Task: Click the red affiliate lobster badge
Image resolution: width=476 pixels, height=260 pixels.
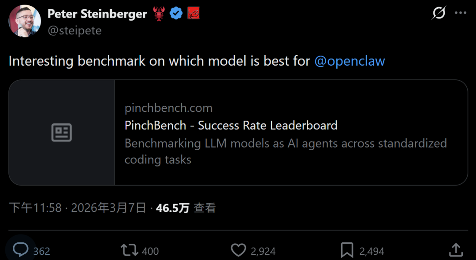Action: point(193,14)
